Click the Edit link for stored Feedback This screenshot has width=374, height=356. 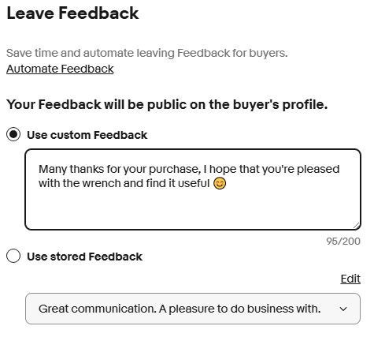pyautogui.click(x=350, y=279)
